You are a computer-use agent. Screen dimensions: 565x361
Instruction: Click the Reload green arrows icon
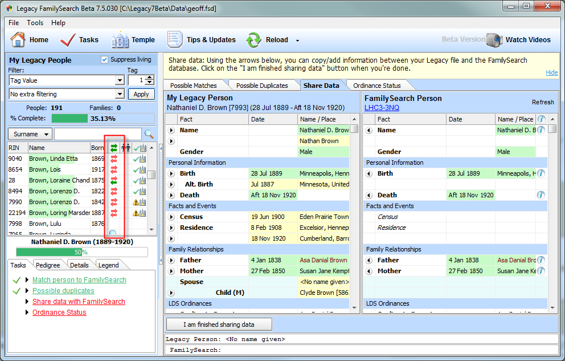(x=253, y=40)
